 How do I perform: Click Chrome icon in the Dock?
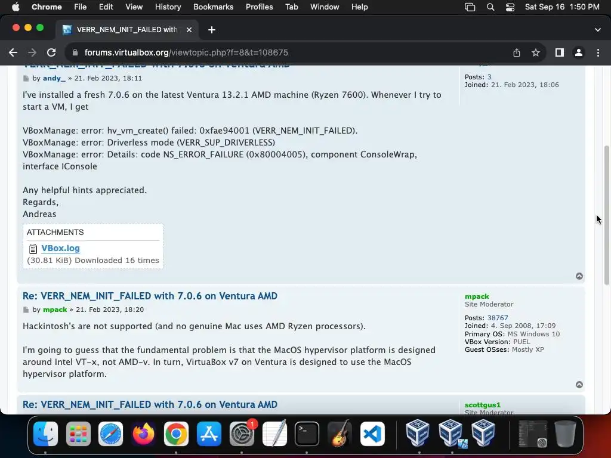pos(176,434)
